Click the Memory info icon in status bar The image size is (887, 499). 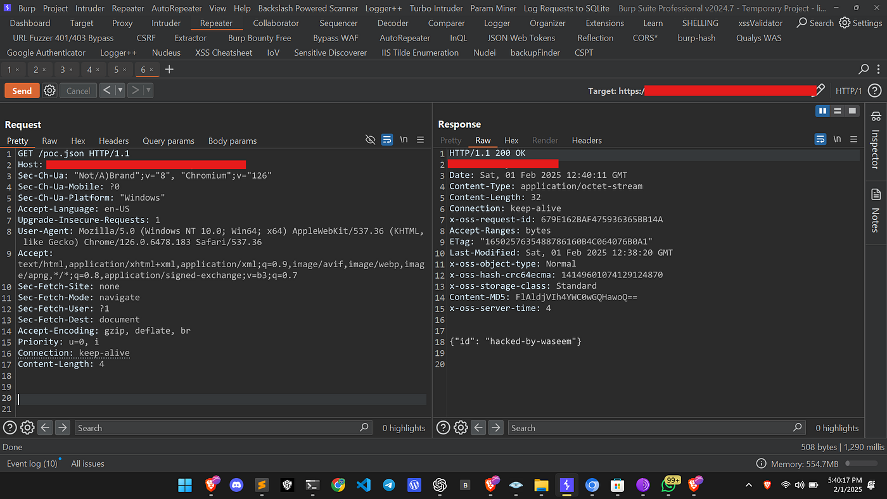point(762,464)
